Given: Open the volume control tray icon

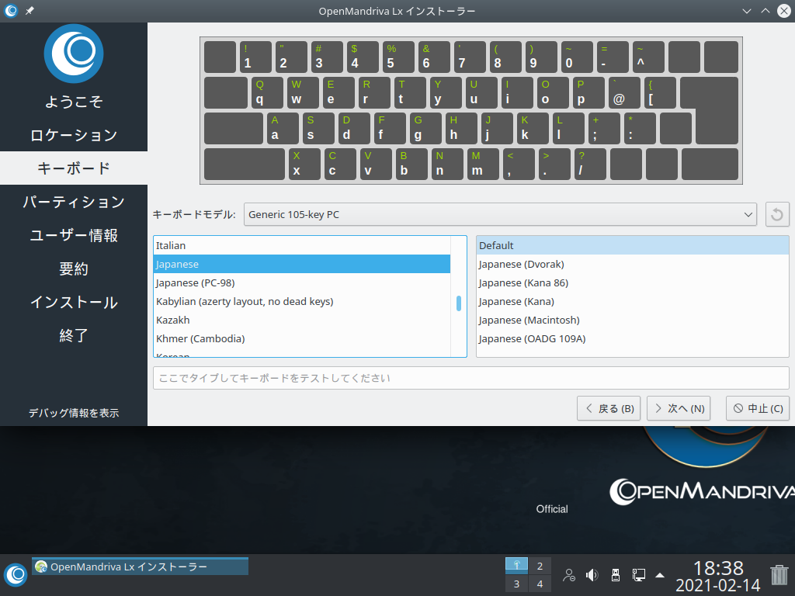Looking at the screenshot, I should point(592,575).
